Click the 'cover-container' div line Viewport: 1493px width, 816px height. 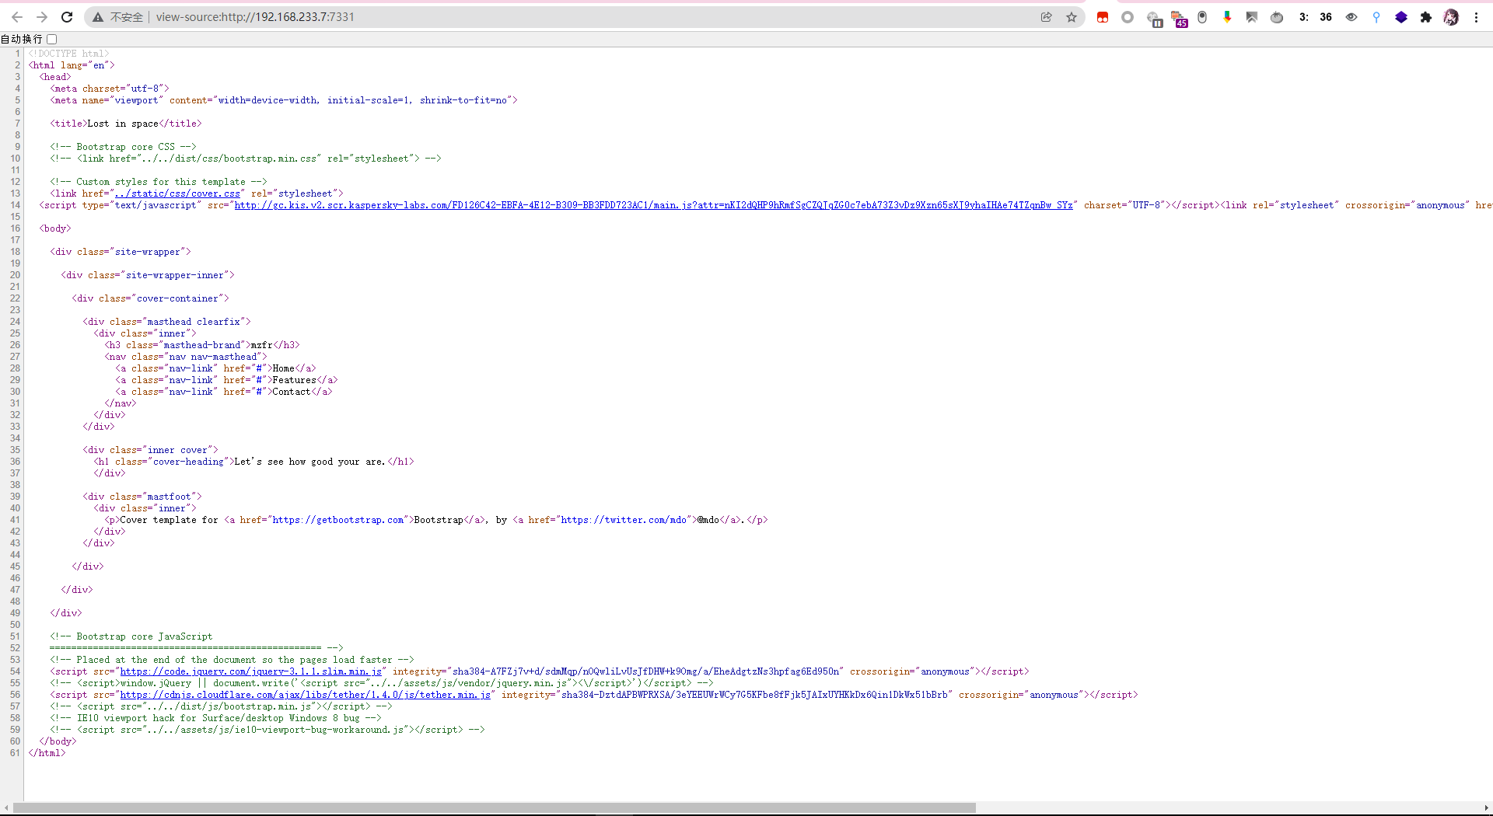(151, 298)
